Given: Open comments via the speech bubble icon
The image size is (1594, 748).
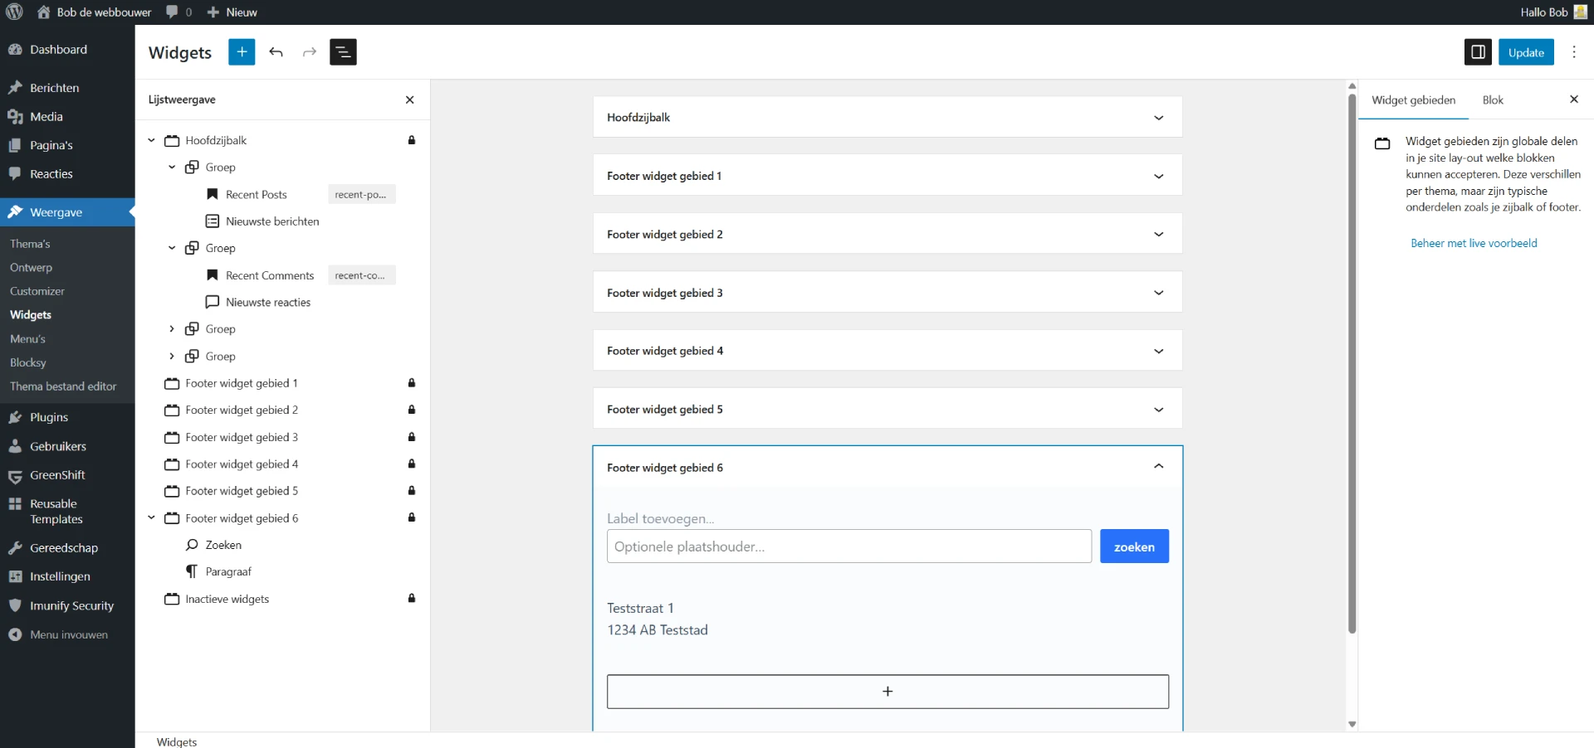Looking at the screenshot, I should (174, 12).
